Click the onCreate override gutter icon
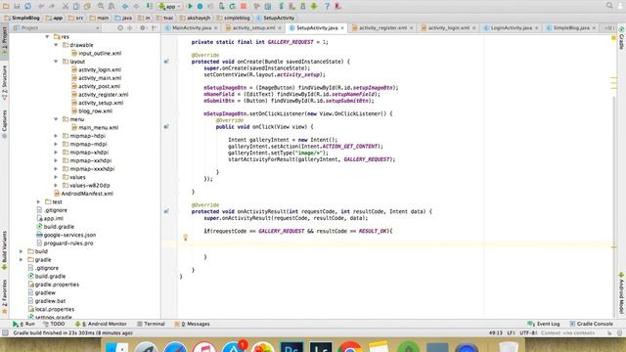The height and width of the screenshot is (352, 626). 166,62
